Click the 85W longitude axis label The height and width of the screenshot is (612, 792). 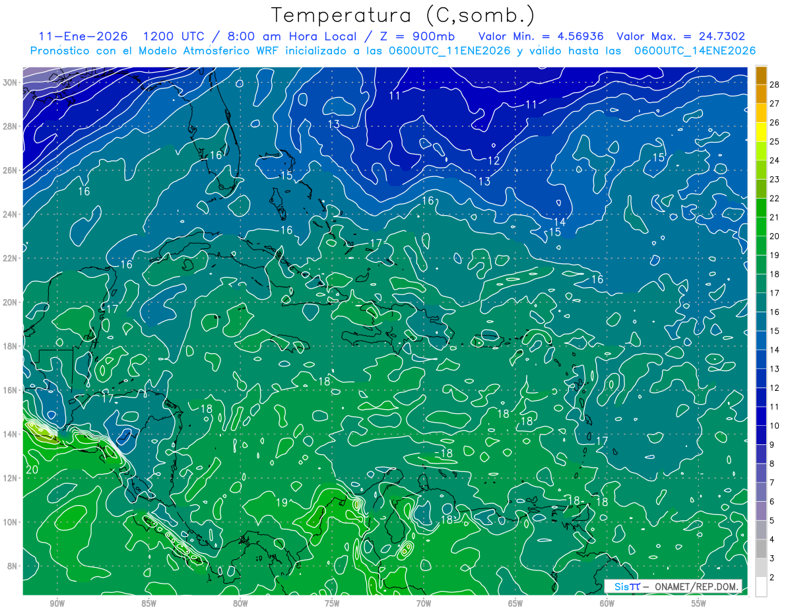[x=148, y=603]
